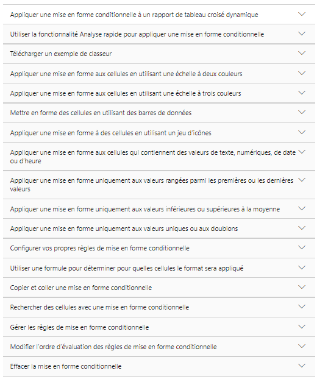The height and width of the screenshot is (379, 328).
Task: Click chevron beside 'Télécharger un exemple de classeur'
Action: pyautogui.click(x=302, y=53)
